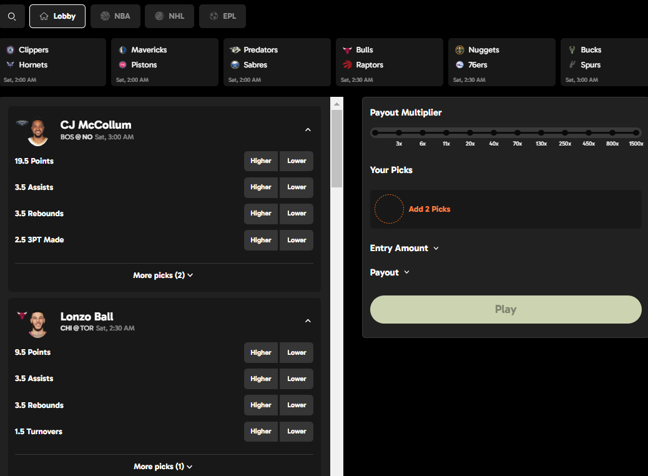Pick Lower on Lonzo Ball 9.5 Points
The image size is (648, 476).
[297, 353]
